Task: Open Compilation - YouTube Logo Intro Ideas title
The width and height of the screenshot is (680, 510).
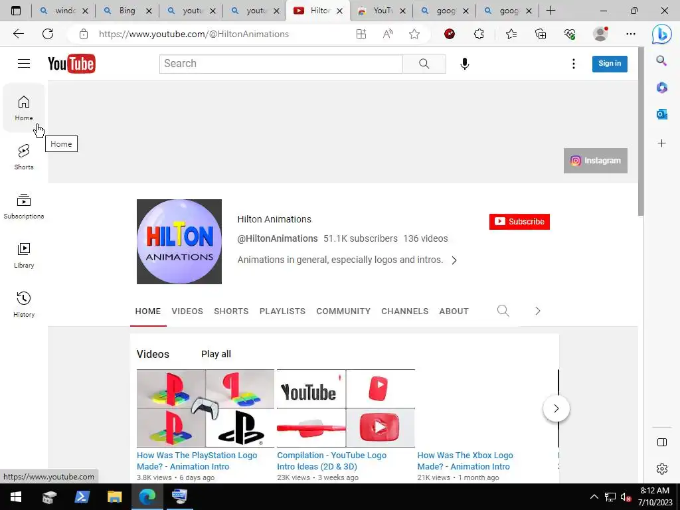Action: click(x=332, y=461)
